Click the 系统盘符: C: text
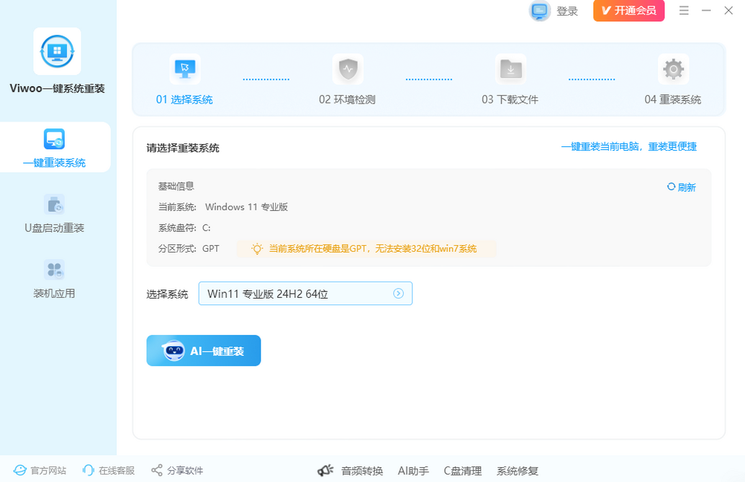This screenshot has width=745, height=482. [184, 228]
